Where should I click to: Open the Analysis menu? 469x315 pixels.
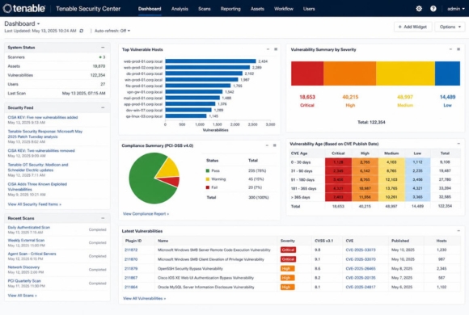(x=180, y=9)
